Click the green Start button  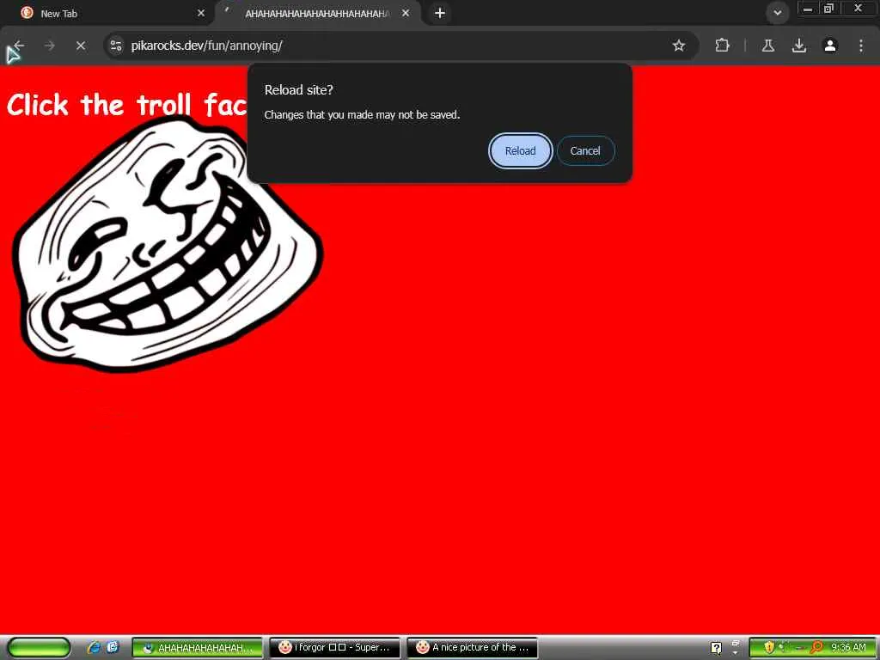point(40,648)
